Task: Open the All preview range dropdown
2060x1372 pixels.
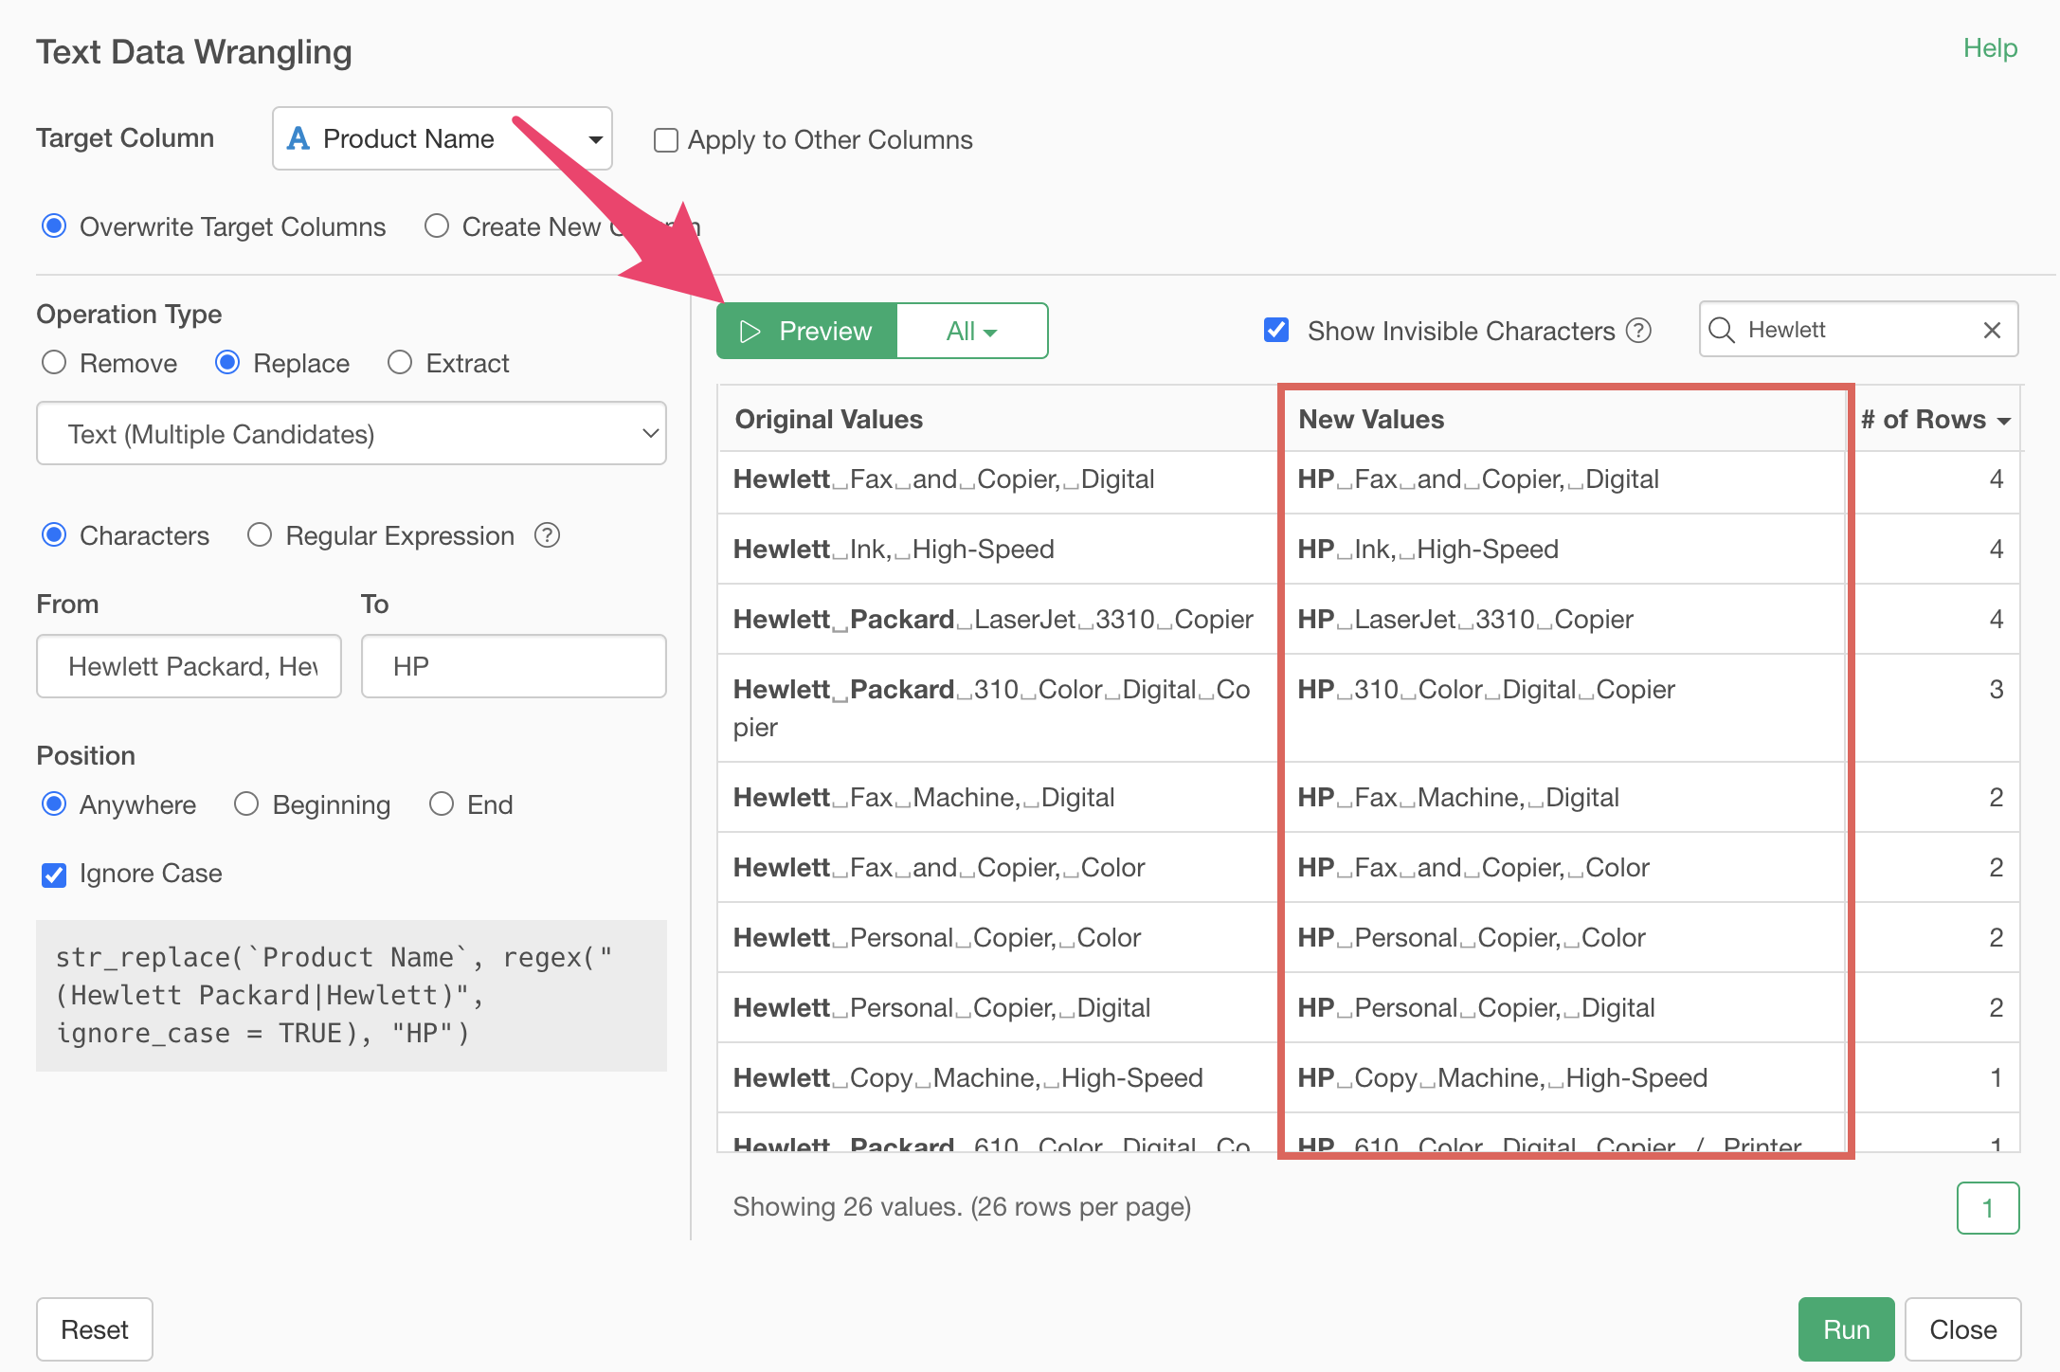Action: [971, 331]
